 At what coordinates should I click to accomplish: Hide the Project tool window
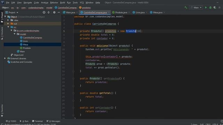click(59, 12)
